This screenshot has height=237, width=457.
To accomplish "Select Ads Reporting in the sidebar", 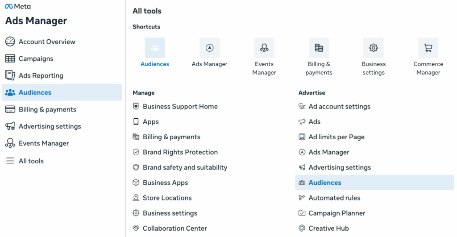I will (x=62, y=75).
